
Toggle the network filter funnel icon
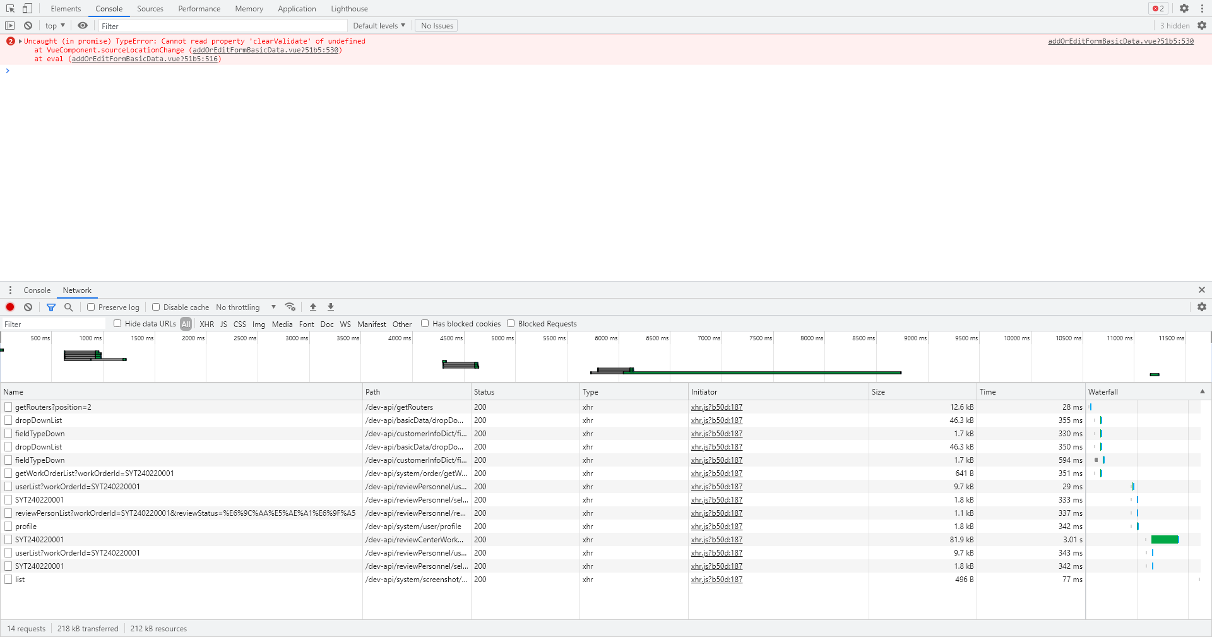coord(51,307)
